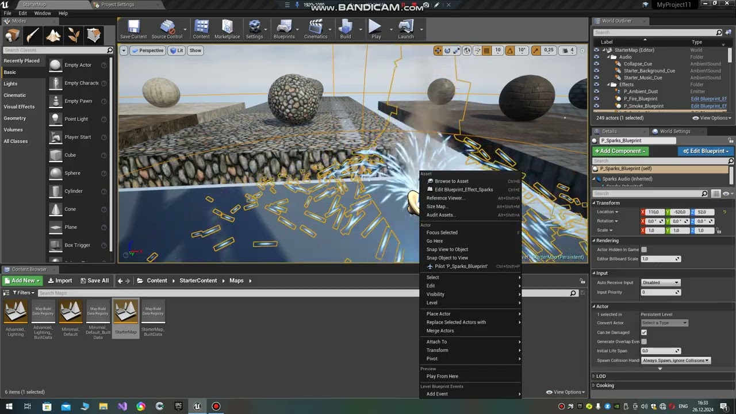This screenshot has height=414, width=736.
Task: Select the Landscape mode mountain icon
Action: tap(53, 36)
